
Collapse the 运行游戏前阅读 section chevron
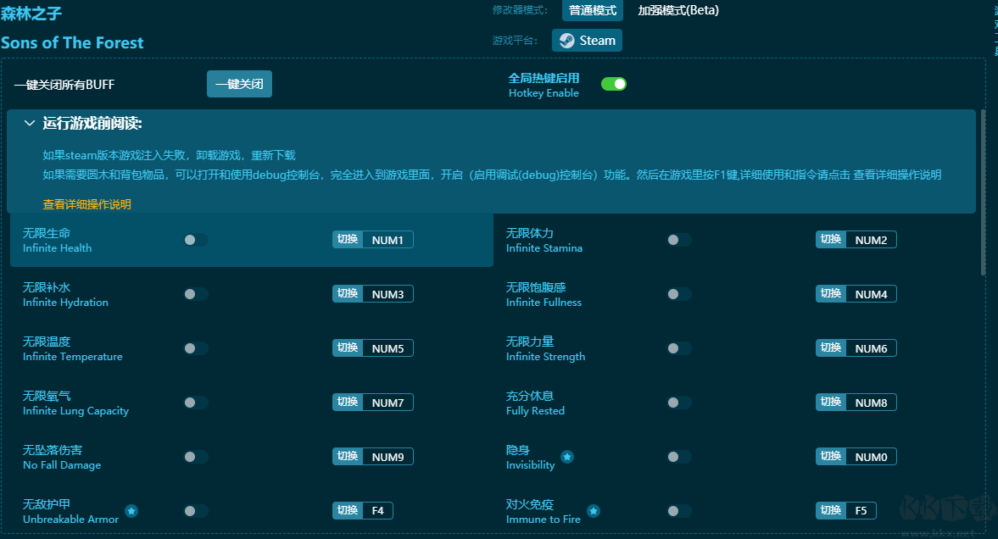pos(30,124)
